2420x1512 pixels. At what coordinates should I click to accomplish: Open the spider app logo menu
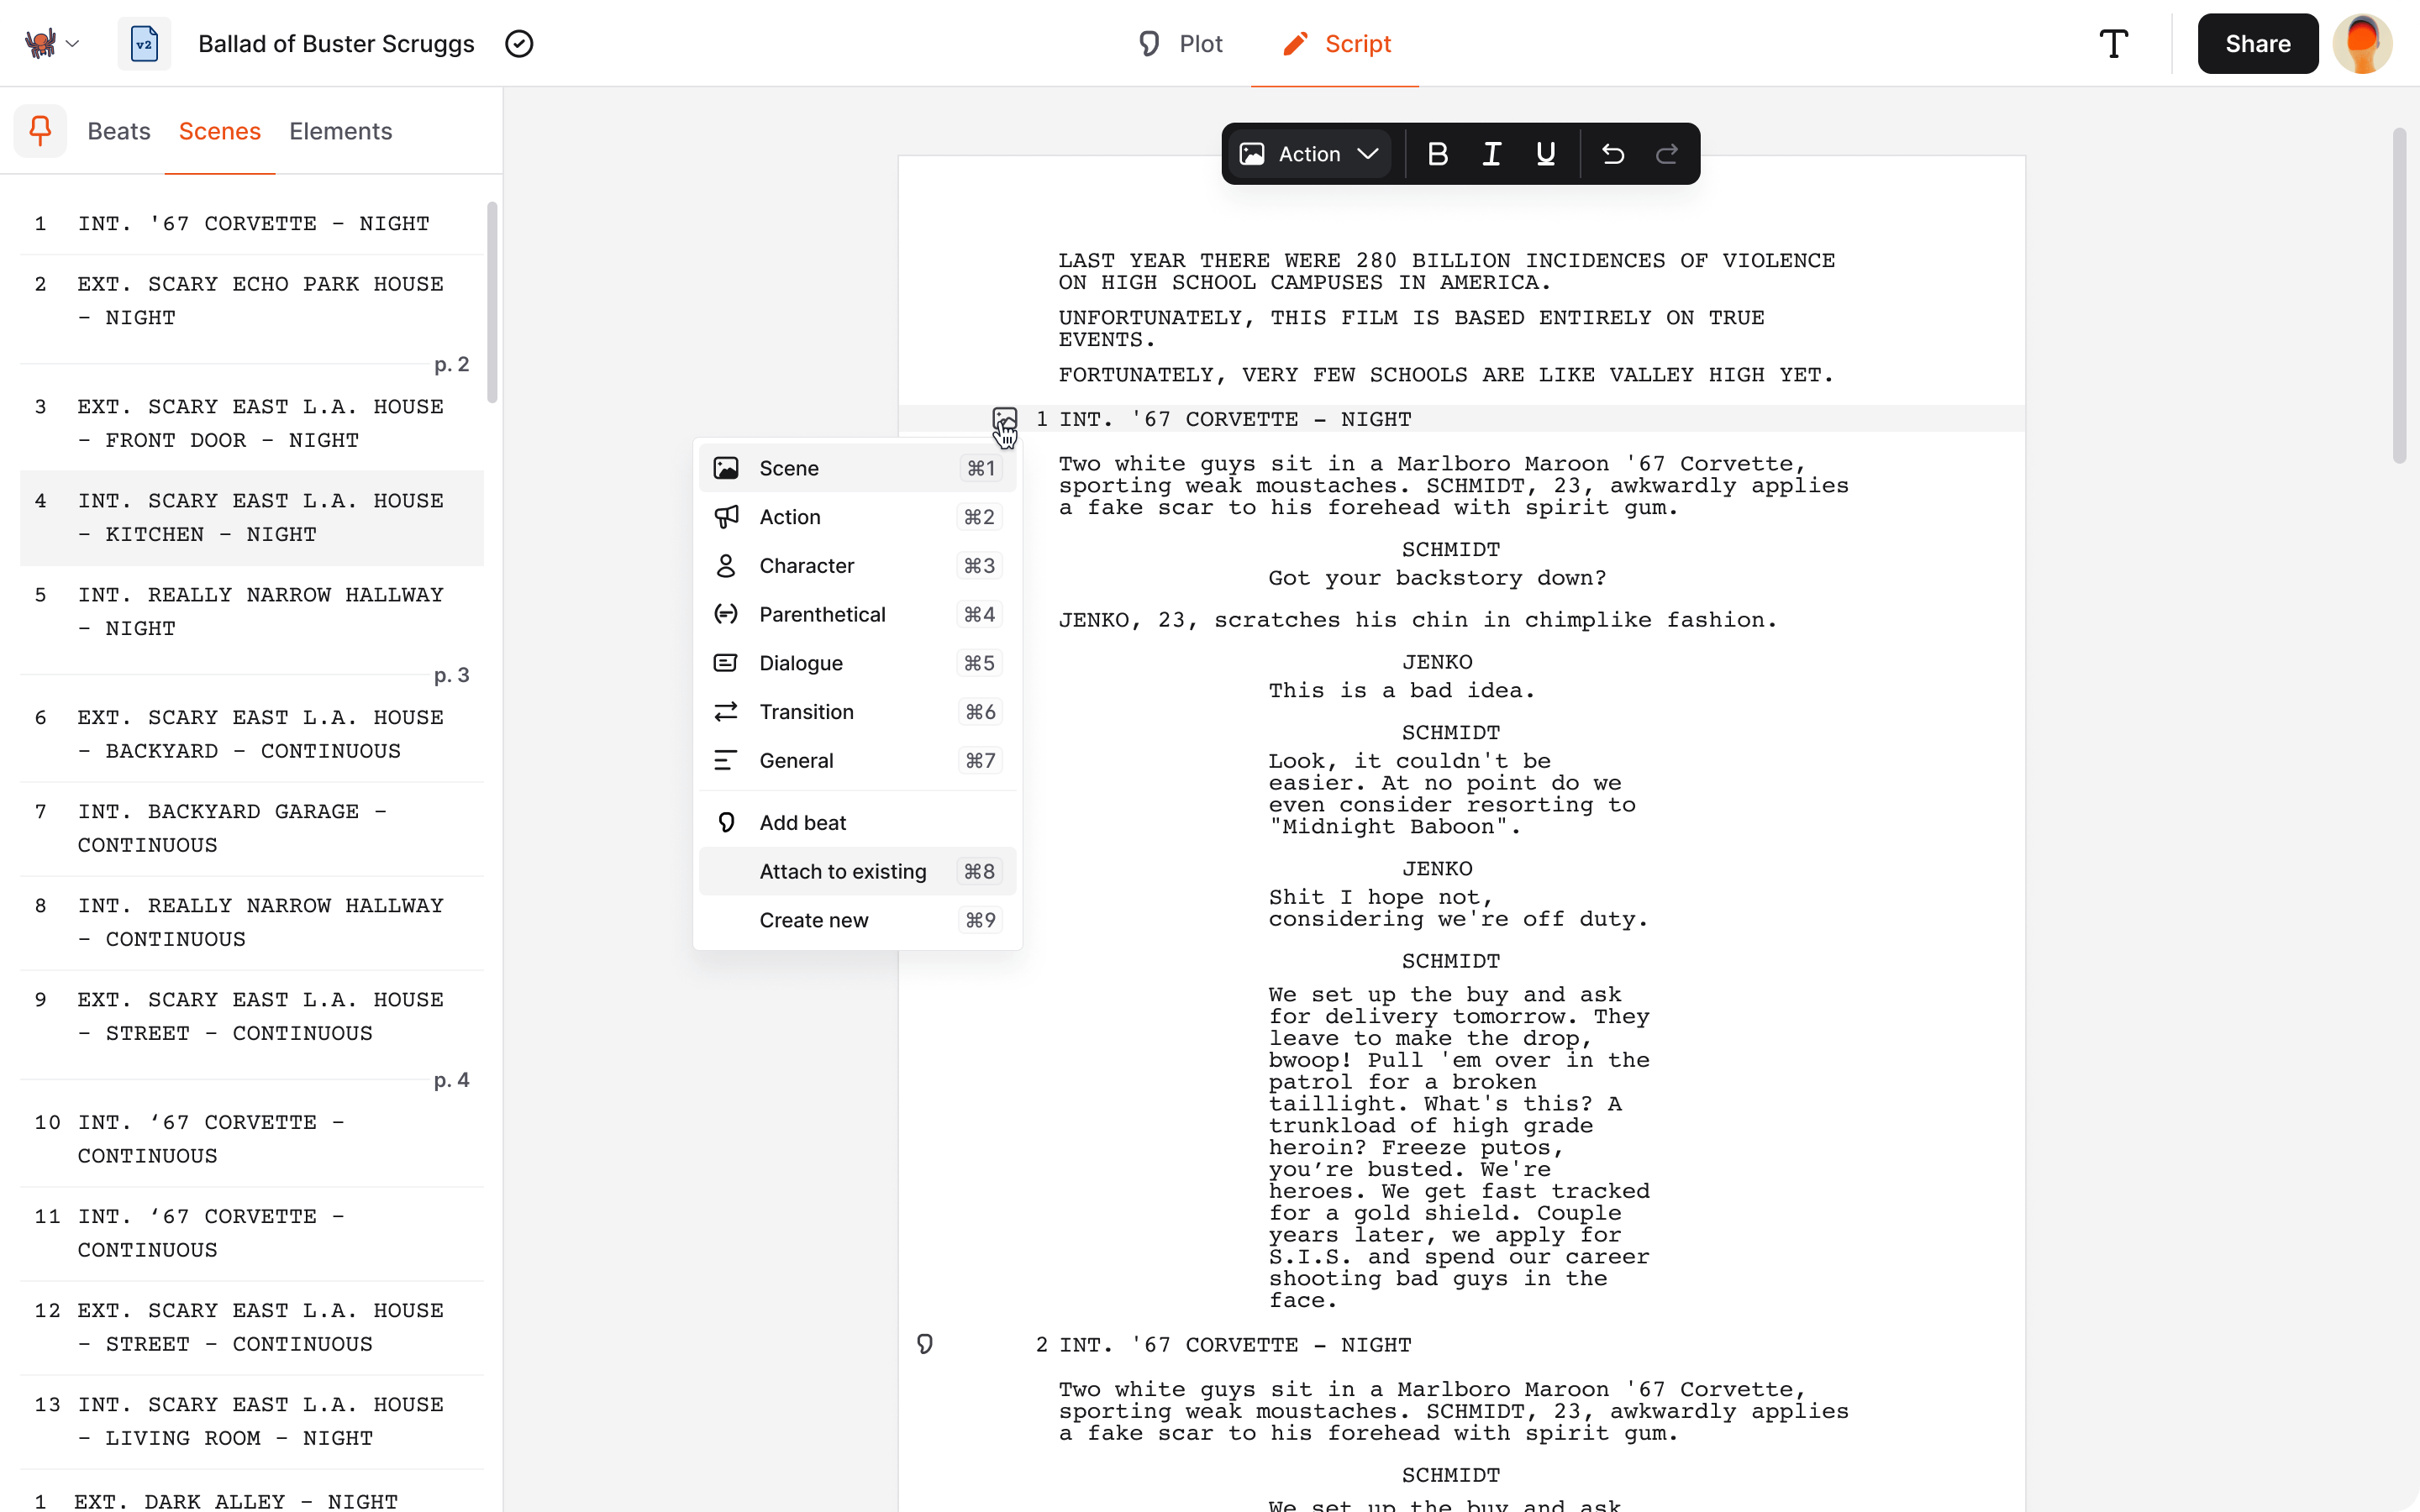40,43
